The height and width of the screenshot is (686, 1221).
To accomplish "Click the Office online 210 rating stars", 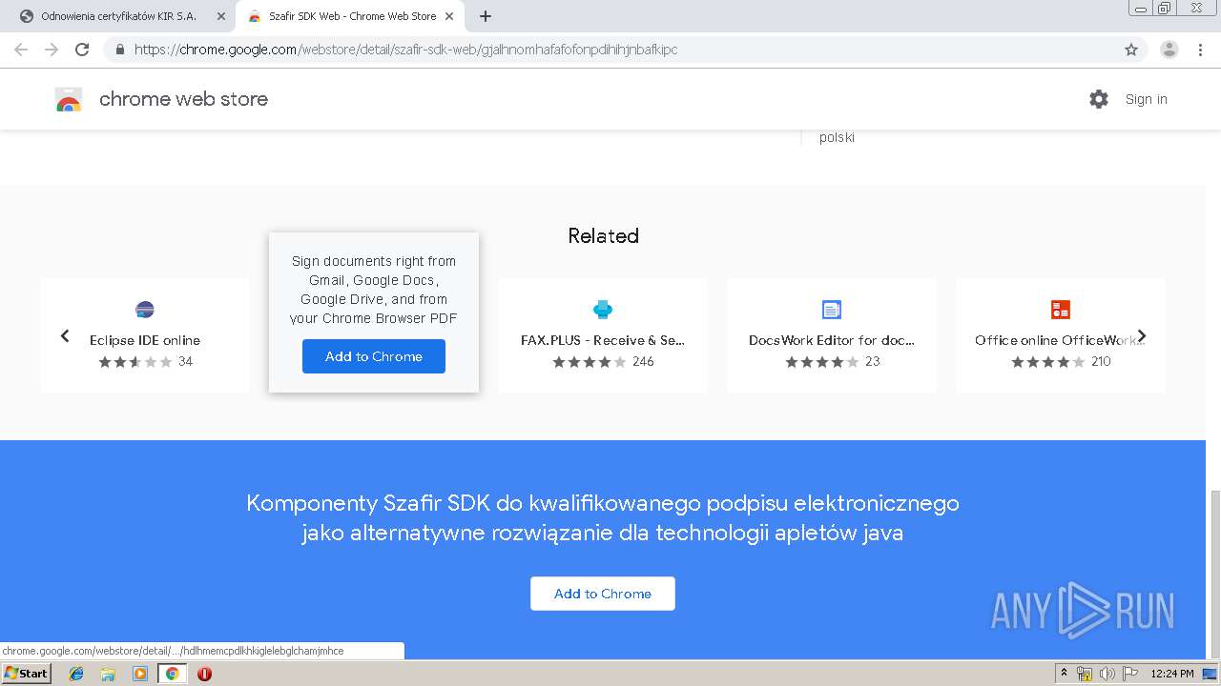I will coord(1048,362).
